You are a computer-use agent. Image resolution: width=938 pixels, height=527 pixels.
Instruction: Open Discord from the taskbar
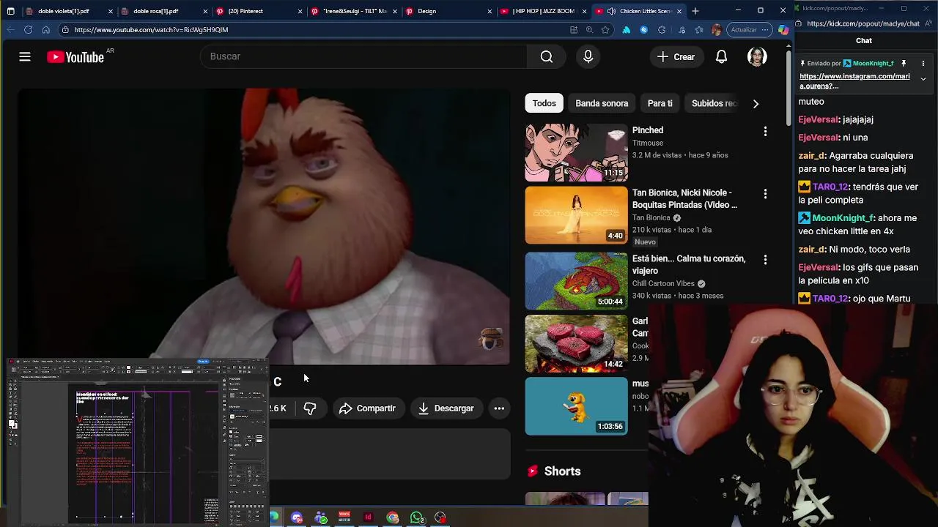tap(297, 517)
